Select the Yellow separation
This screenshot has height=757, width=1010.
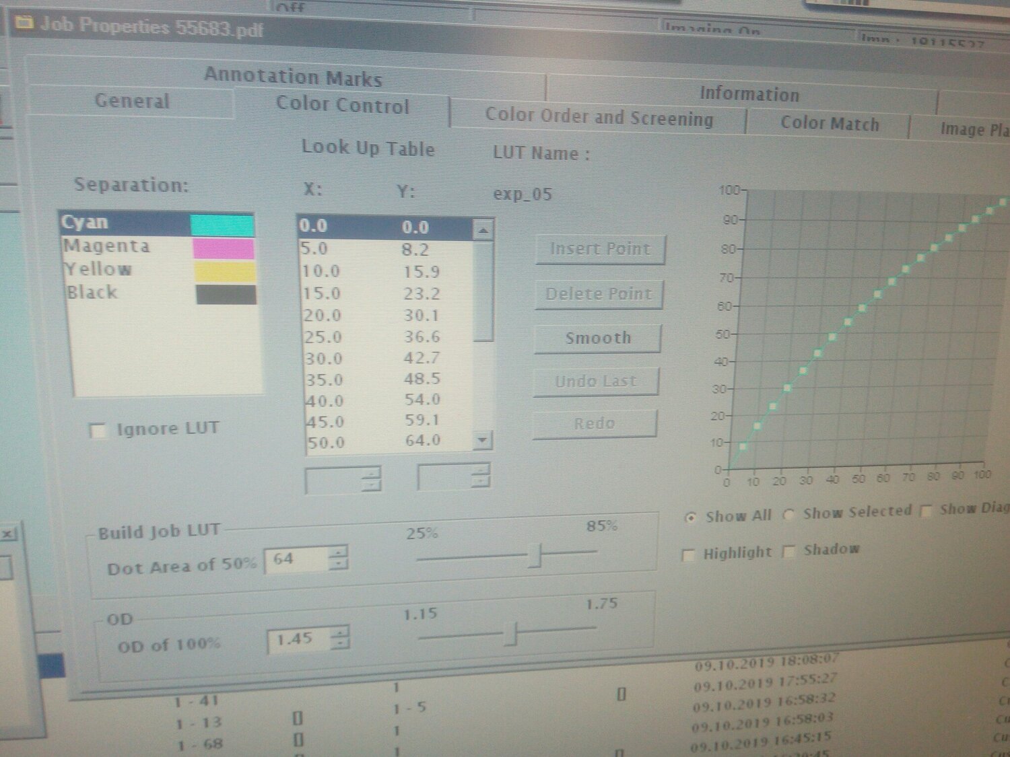click(x=159, y=270)
